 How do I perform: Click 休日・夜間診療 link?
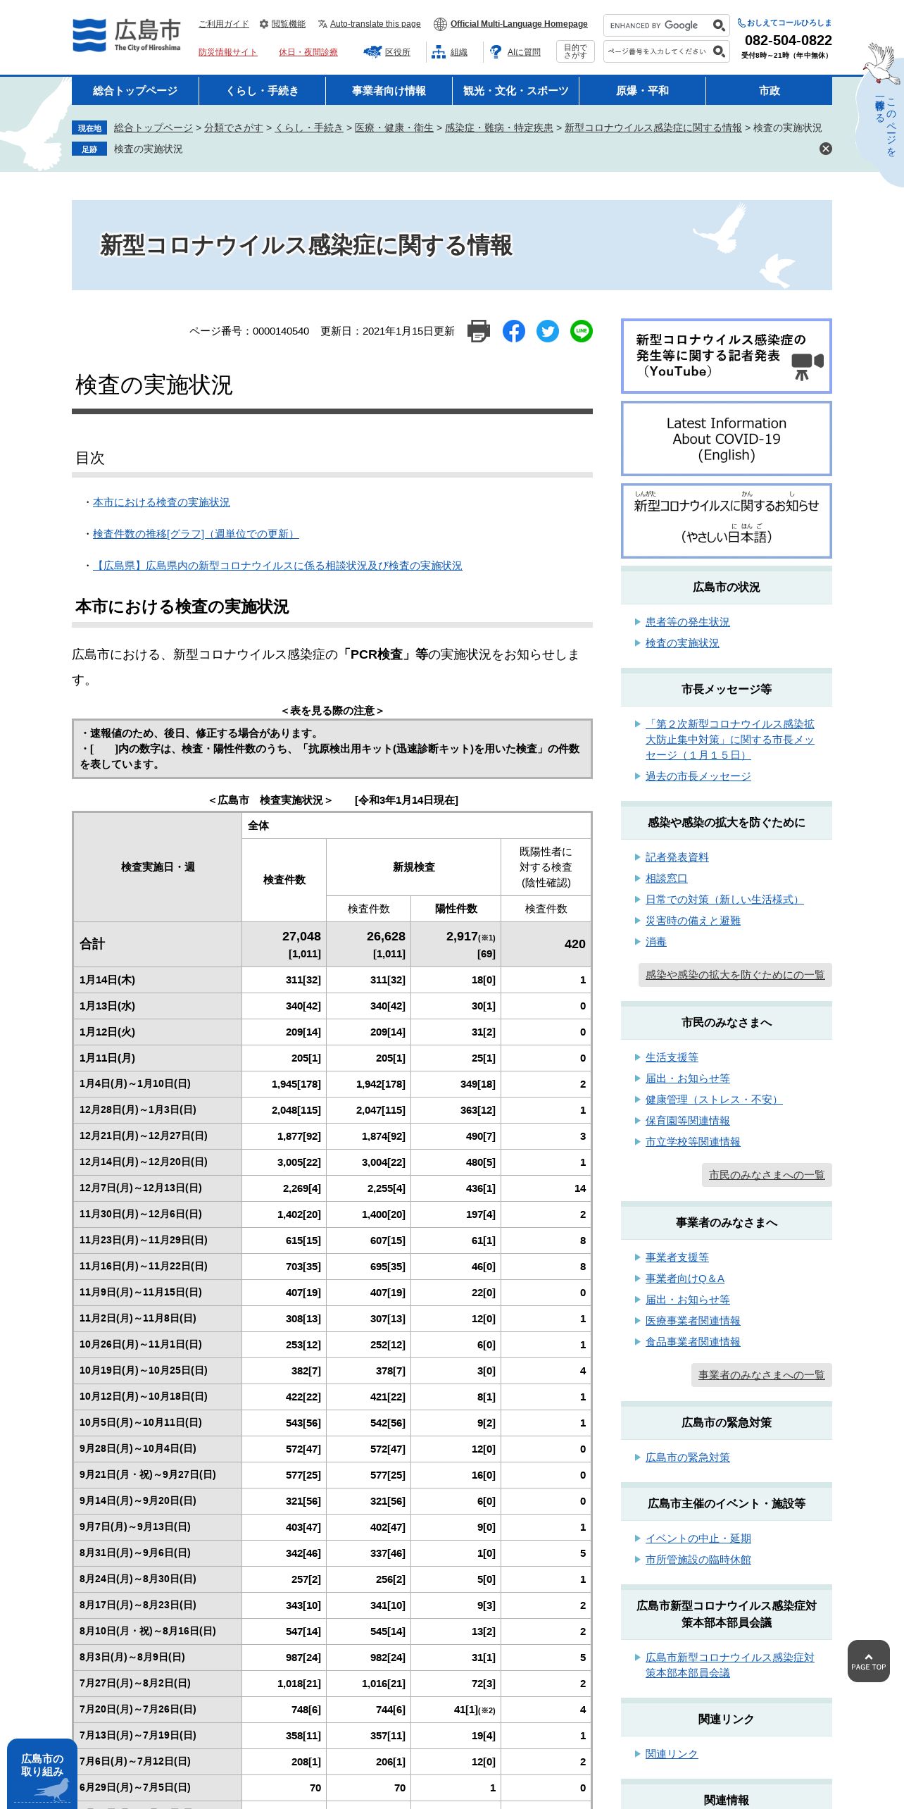pyautogui.click(x=308, y=52)
